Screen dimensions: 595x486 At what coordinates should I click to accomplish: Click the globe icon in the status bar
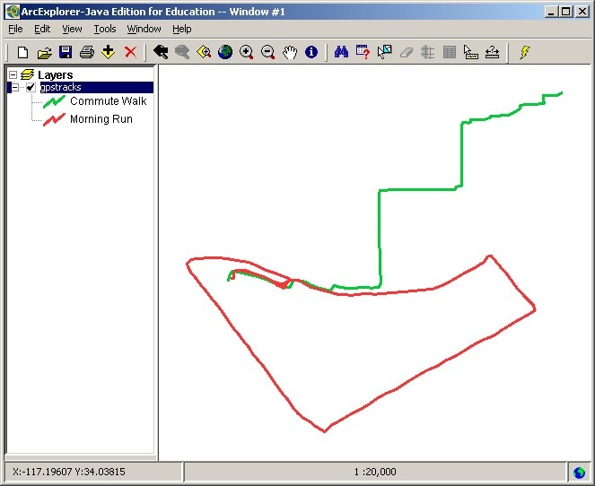tap(580, 473)
